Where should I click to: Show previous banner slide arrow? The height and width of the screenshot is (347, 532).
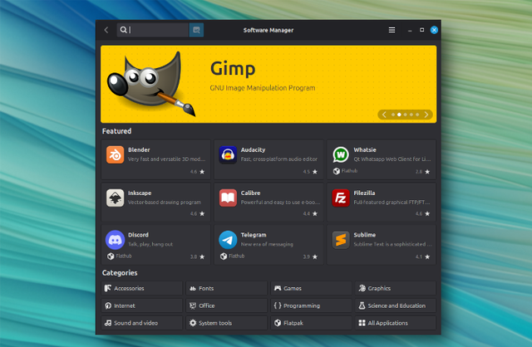click(x=384, y=115)
